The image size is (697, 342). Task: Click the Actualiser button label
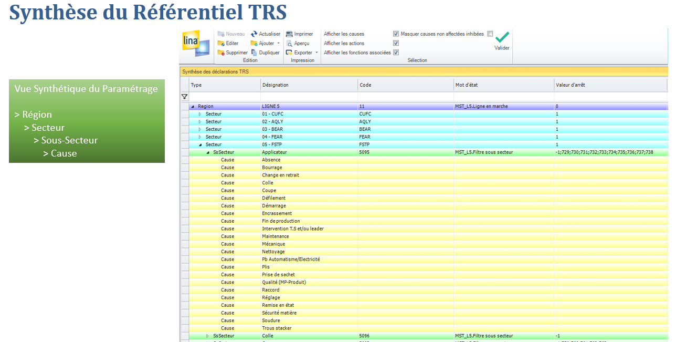[x=270, y=34]
